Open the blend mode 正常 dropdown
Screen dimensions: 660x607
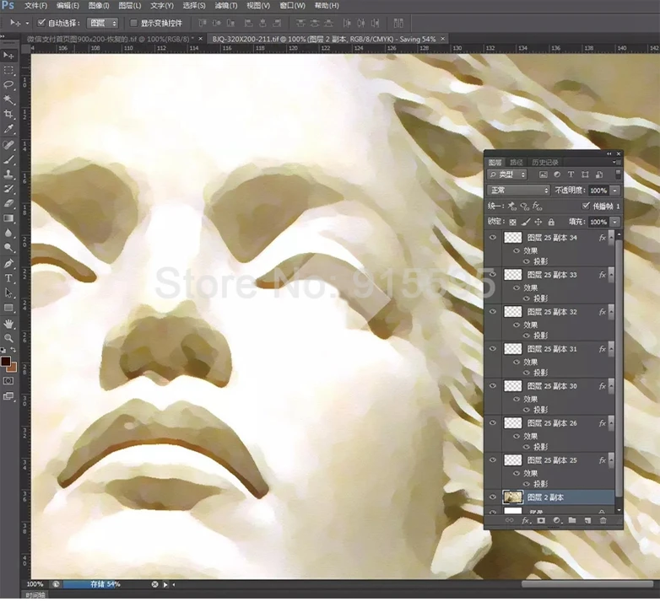(x=518, y=191)
